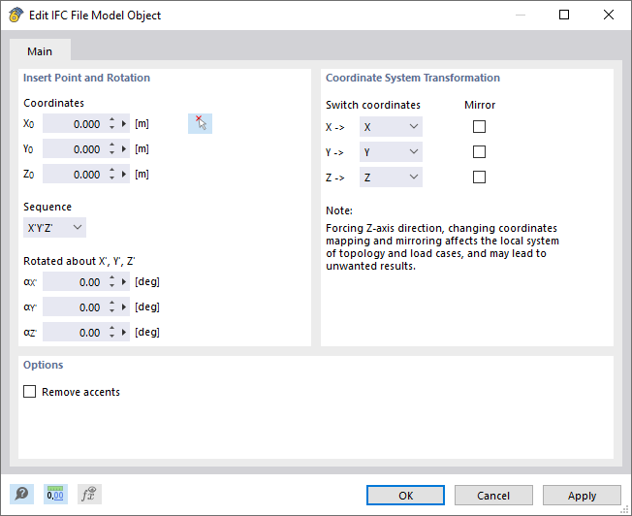Click the αZ' spinner arrows

click(111, 333)
